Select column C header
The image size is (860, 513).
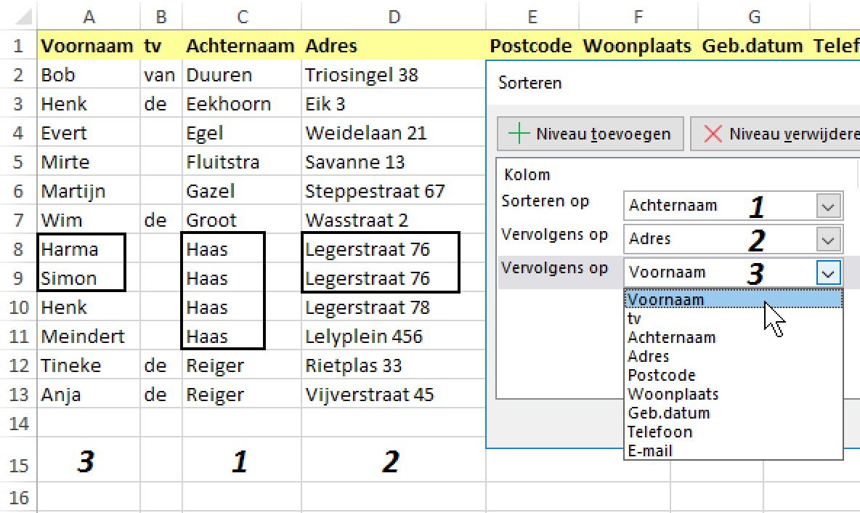pyautogui.click(x=242, y=16)
